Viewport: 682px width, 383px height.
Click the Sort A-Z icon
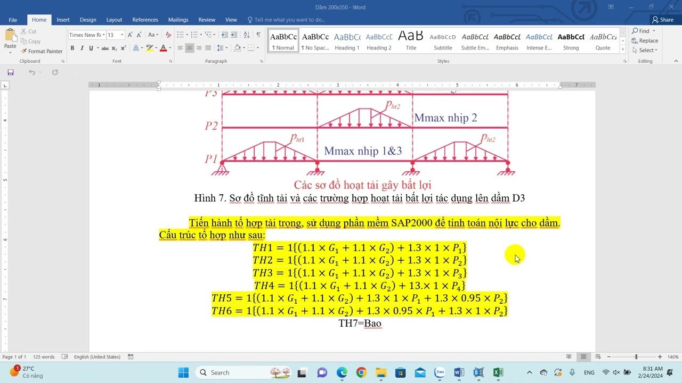pyautogui.click(x=246, y=35)
